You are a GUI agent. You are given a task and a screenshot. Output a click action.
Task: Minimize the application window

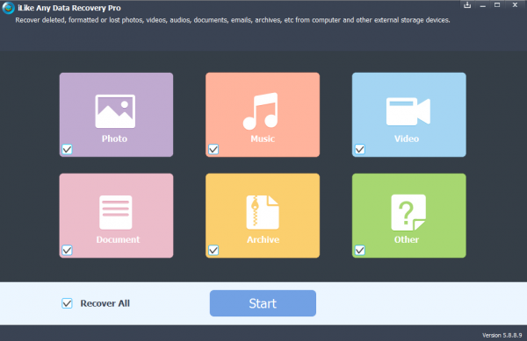tap(482, 5)
